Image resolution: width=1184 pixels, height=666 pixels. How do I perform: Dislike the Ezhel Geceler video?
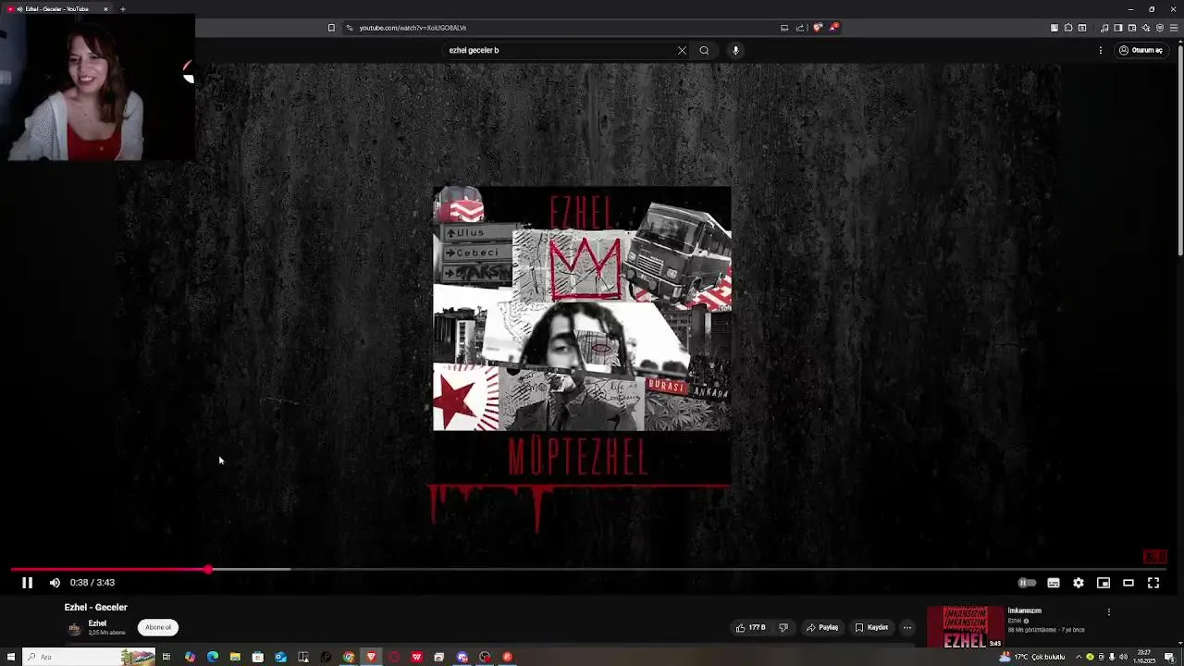pos(783,627)
